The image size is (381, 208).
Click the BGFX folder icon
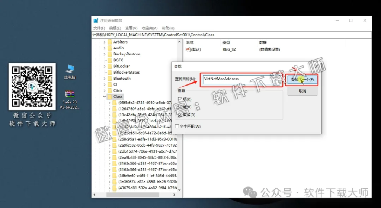(109, 60)
